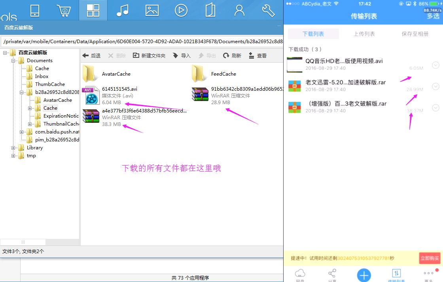This screenshot has width=443, height=282.
Task: Expand the tmp folder tree node
Action: (x=13, y=156)
